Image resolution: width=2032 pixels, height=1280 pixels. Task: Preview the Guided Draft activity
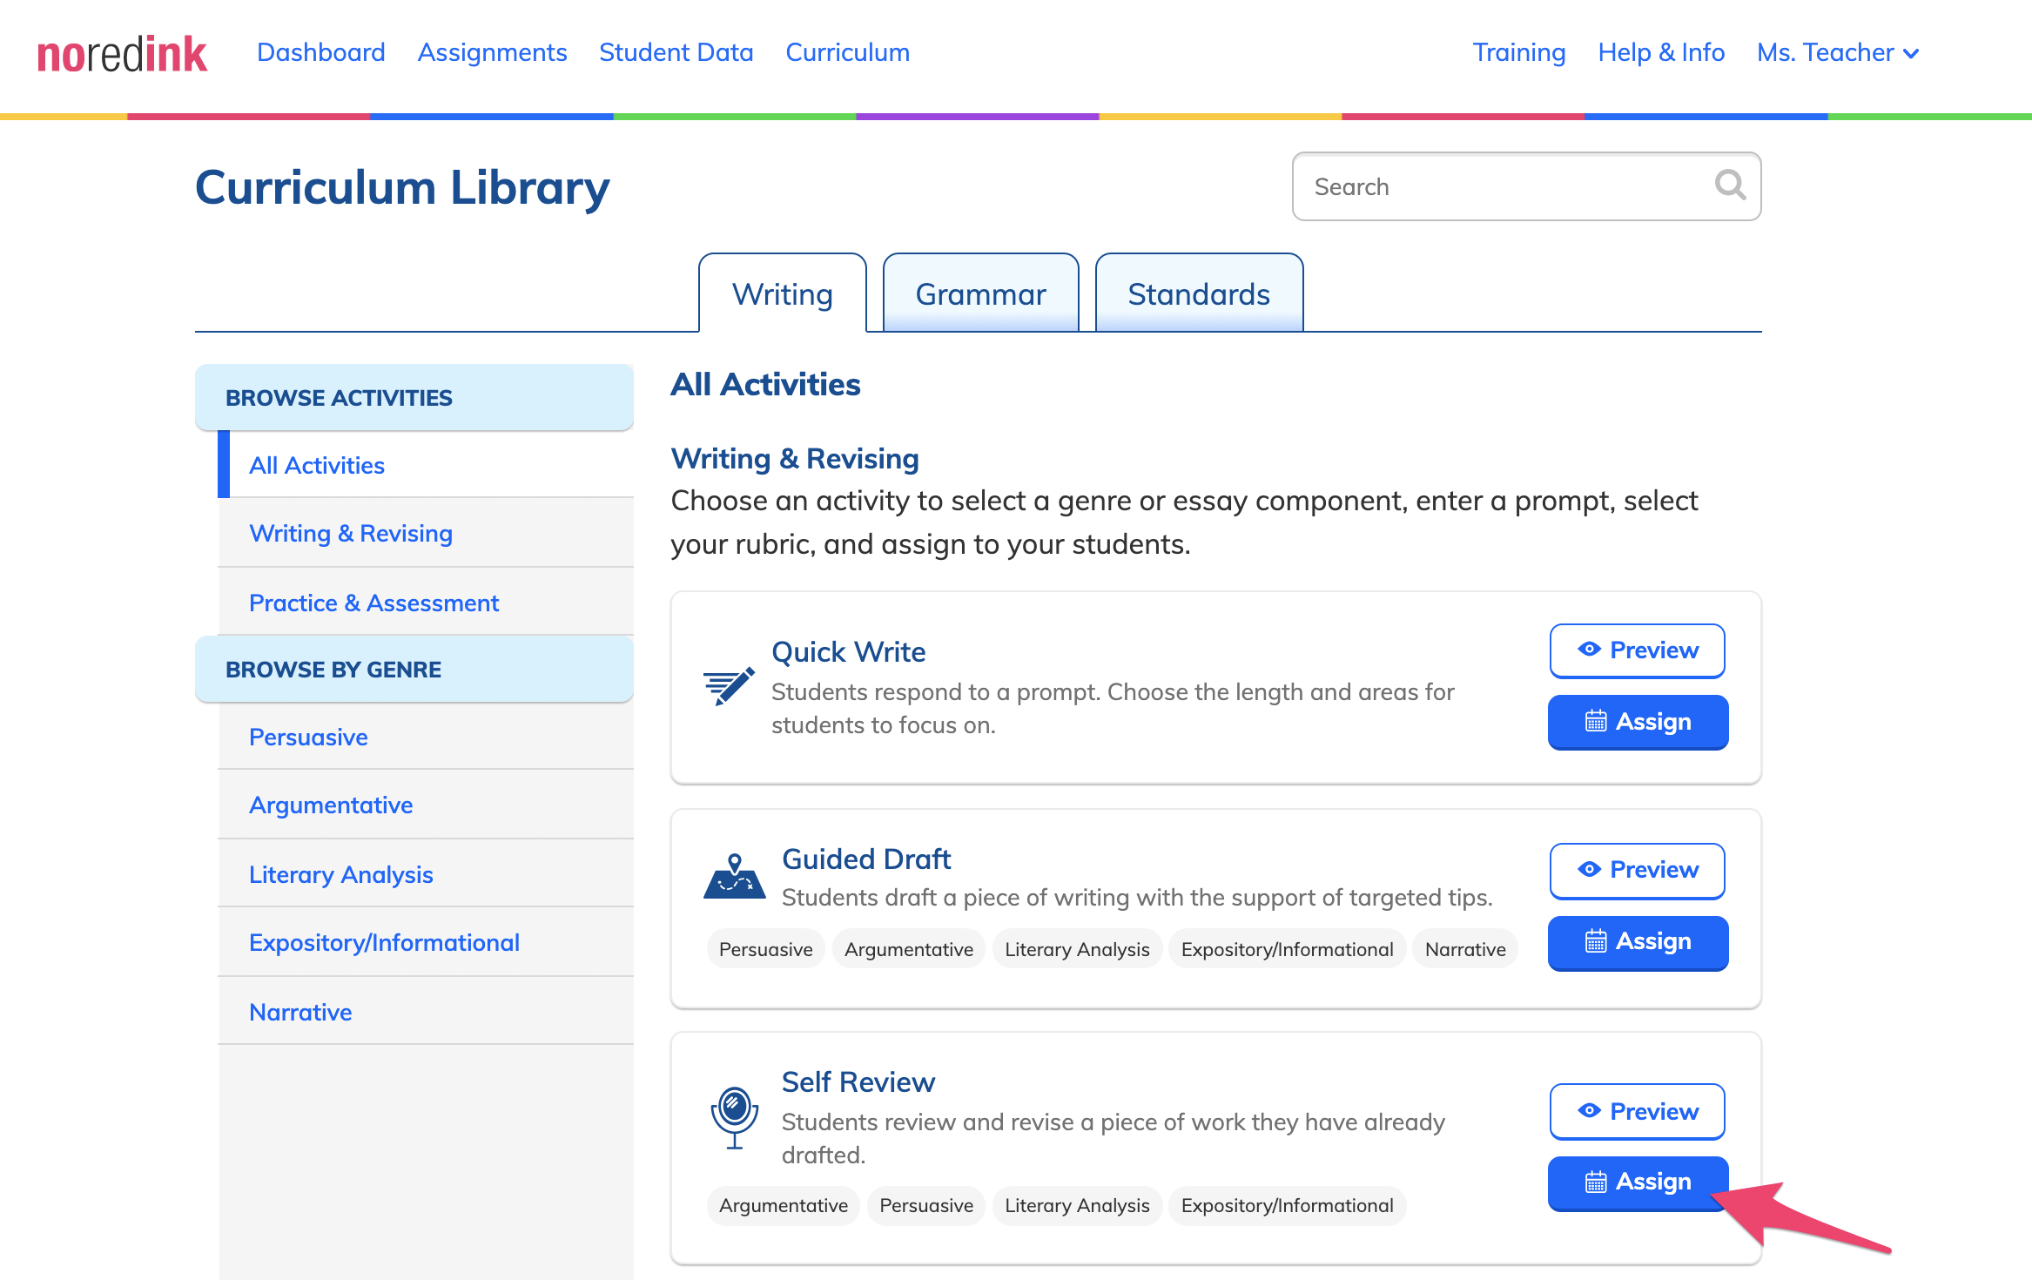pyautogui.click(x=1637, y=870)
